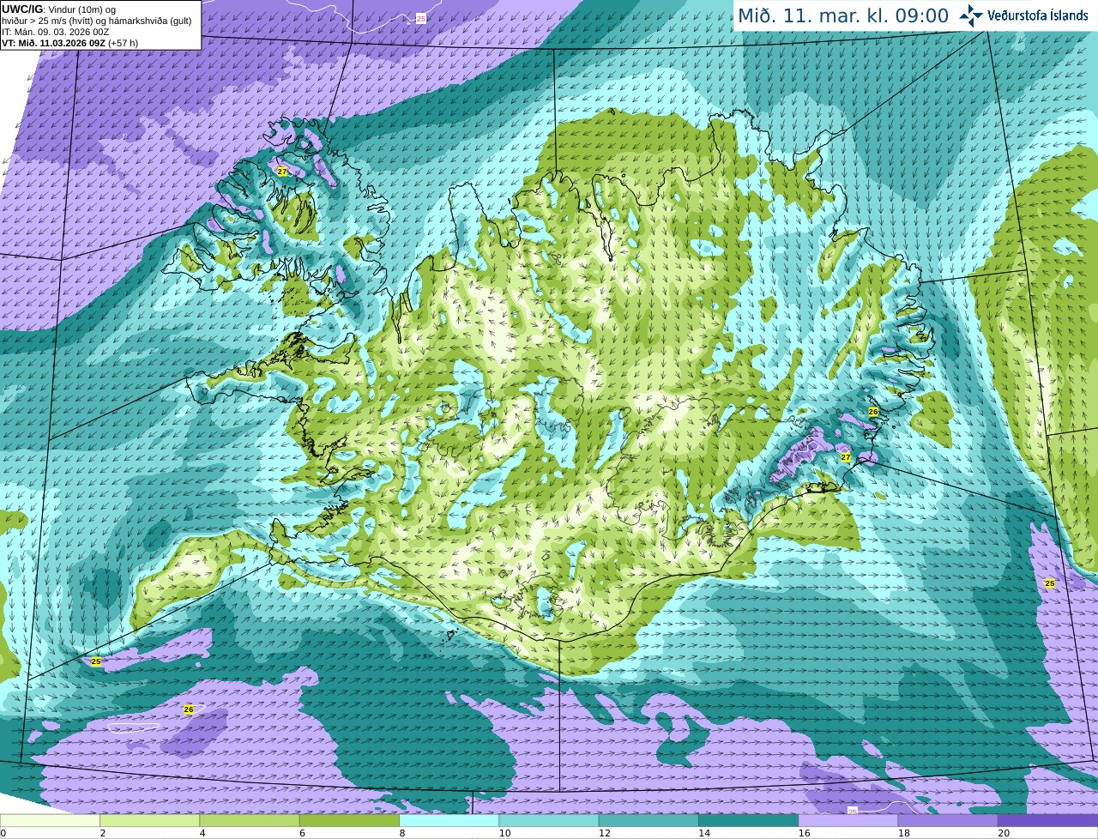Pick the 12–14 m/s teal legend swatch

(649, 821)
